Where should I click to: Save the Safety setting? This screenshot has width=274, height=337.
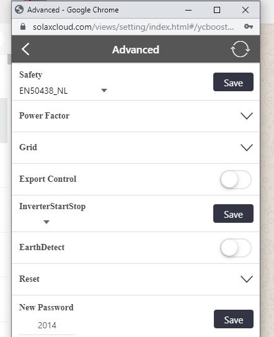pos(233,82)
